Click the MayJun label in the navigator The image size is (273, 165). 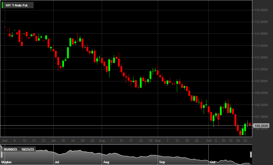(x=6, y=162)
